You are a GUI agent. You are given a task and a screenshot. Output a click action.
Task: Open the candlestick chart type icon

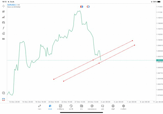point(4,11)
